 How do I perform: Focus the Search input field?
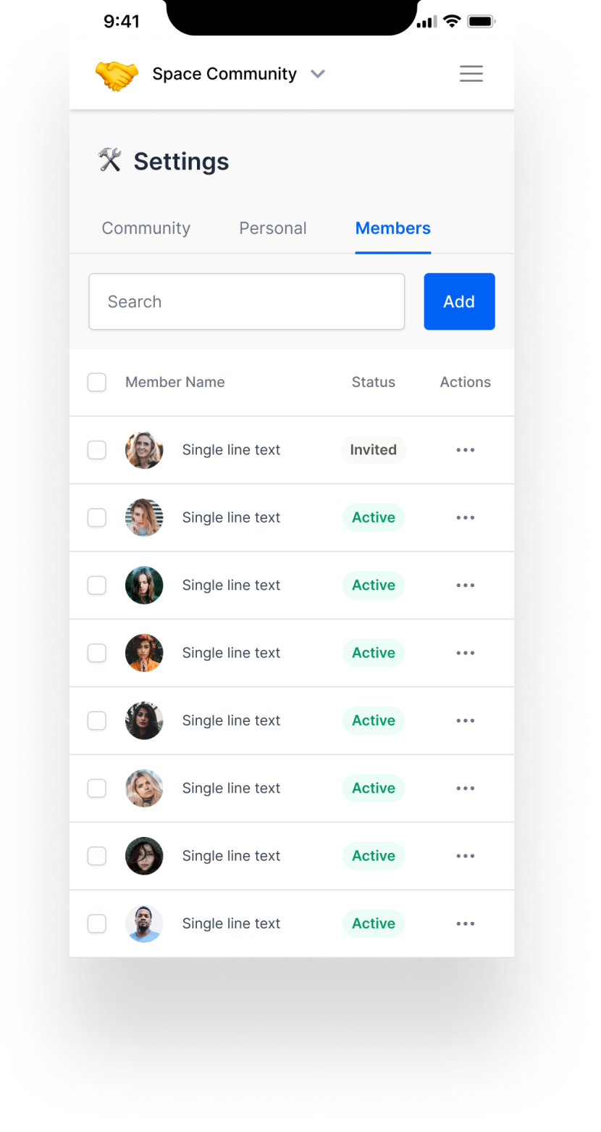(246, 301)
